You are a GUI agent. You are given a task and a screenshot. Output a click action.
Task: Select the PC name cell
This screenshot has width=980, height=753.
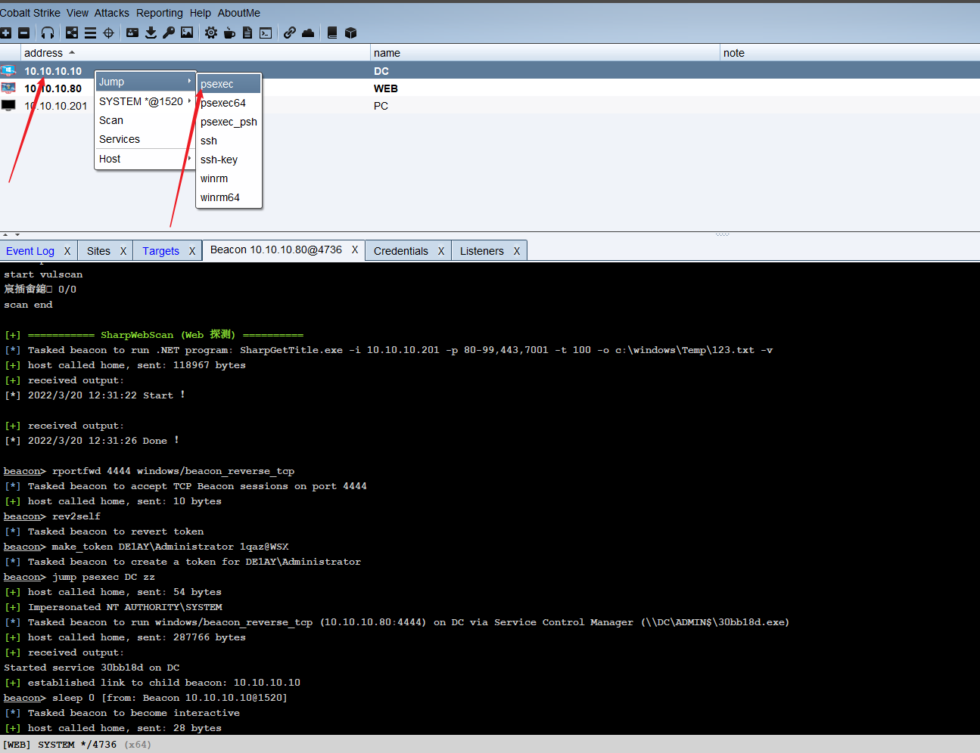coord(381,106)
